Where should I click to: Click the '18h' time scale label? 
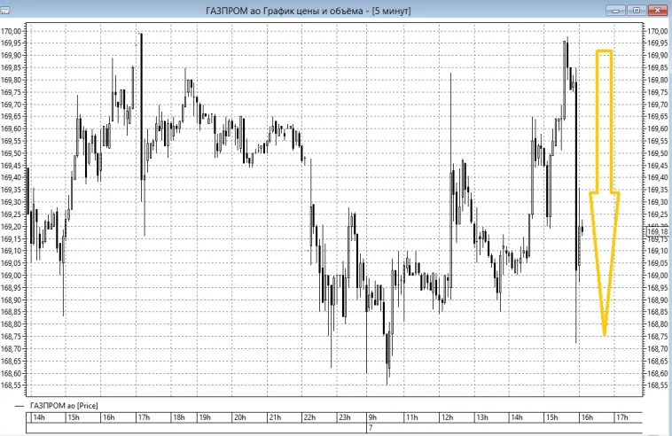[x=179, y=417]
